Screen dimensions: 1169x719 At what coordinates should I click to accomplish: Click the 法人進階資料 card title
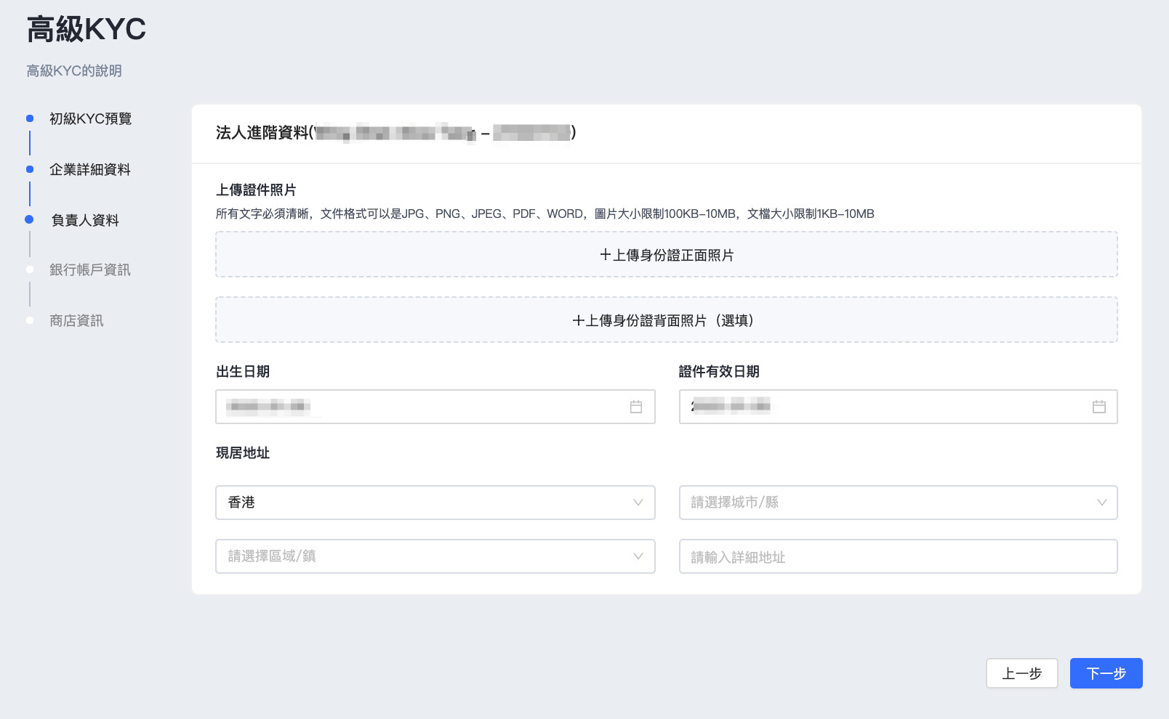pyautogui.click(x=395, y=132)
